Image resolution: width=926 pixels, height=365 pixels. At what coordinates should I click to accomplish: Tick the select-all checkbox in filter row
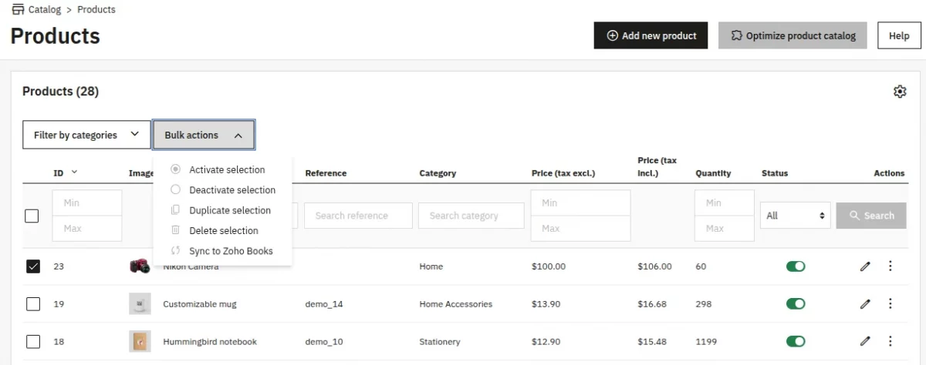(x=32, y=216)
